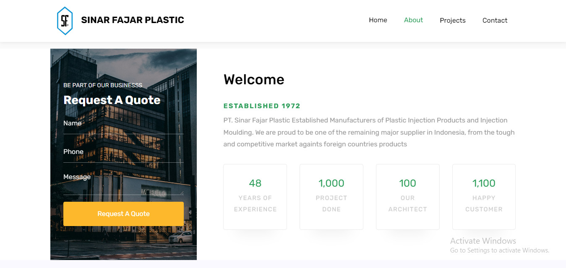This screenshot has width=566, height=268.
Task: Click the 100 Our Architect card
Action: 407,197
